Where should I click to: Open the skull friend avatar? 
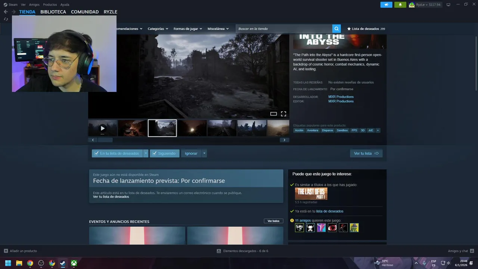coord(310,228)
